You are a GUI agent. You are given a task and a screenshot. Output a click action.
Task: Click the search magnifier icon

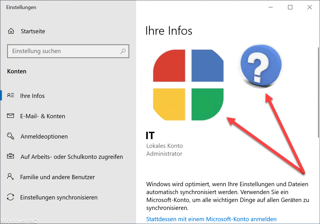(123, 51)
